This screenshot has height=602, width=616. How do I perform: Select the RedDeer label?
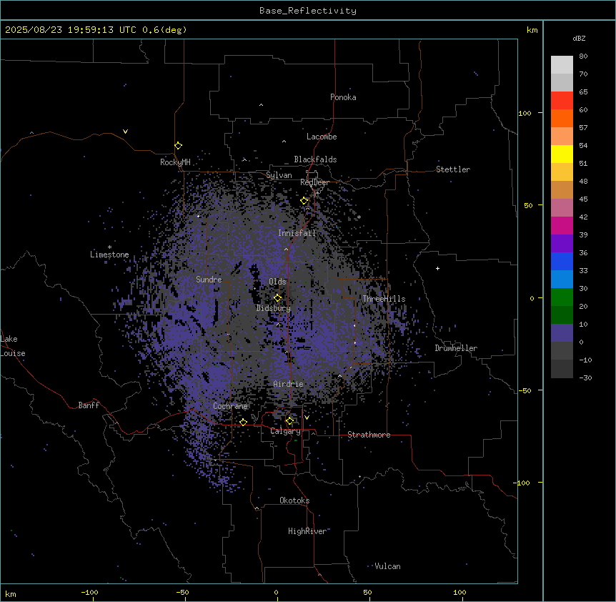pyautogui.click(x=314, y=182)
